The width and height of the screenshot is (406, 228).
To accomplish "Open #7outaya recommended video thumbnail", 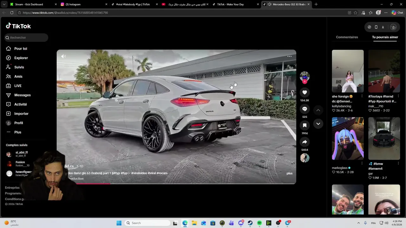I will [384, 71].
